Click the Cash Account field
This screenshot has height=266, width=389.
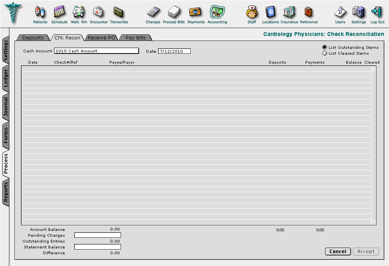(x=96, y=51)
